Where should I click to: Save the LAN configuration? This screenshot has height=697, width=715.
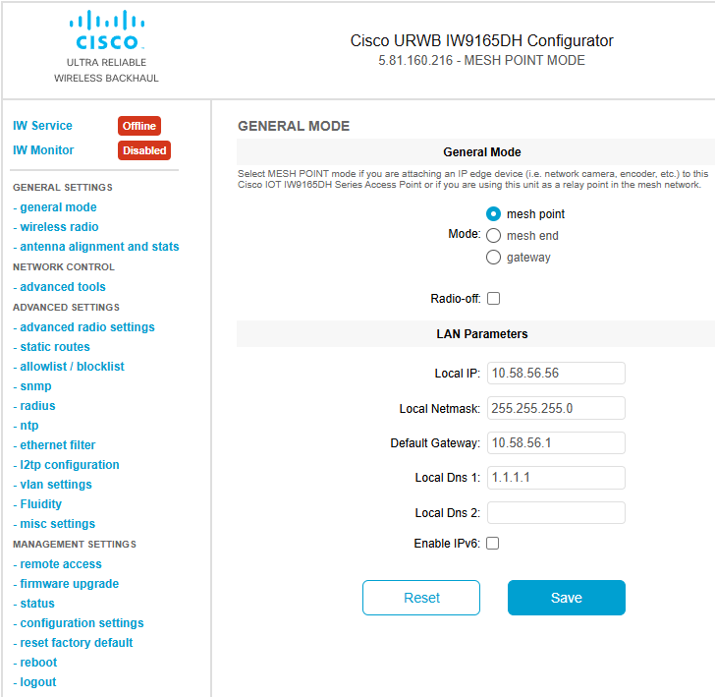[x=567, y=598]
